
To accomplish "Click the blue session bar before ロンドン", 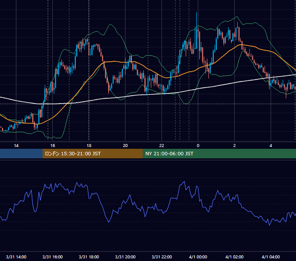I will coord(21,154).
